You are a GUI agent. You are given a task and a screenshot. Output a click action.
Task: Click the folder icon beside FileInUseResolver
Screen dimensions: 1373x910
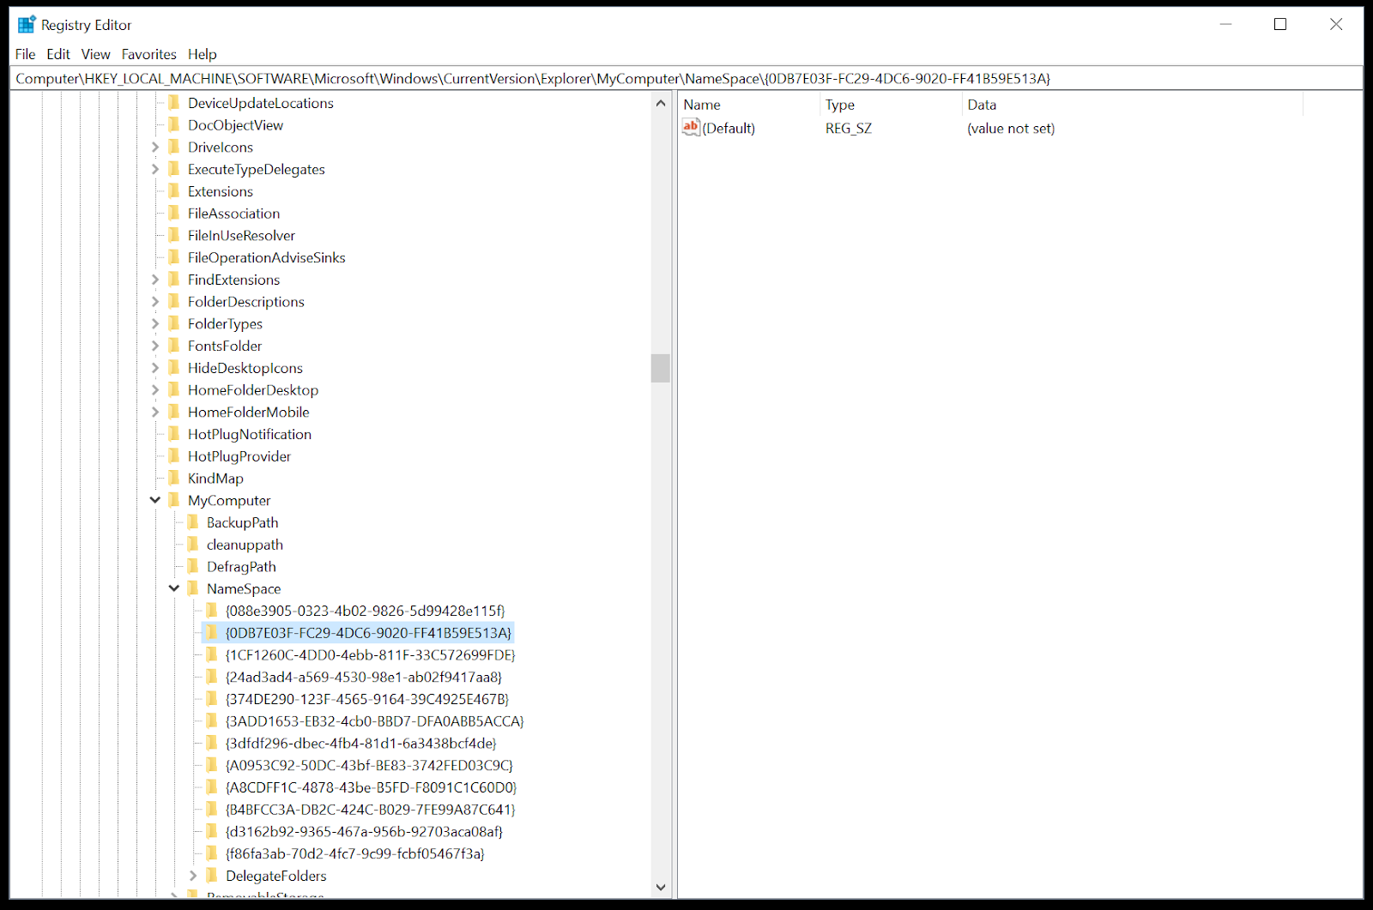click(174, 235)
